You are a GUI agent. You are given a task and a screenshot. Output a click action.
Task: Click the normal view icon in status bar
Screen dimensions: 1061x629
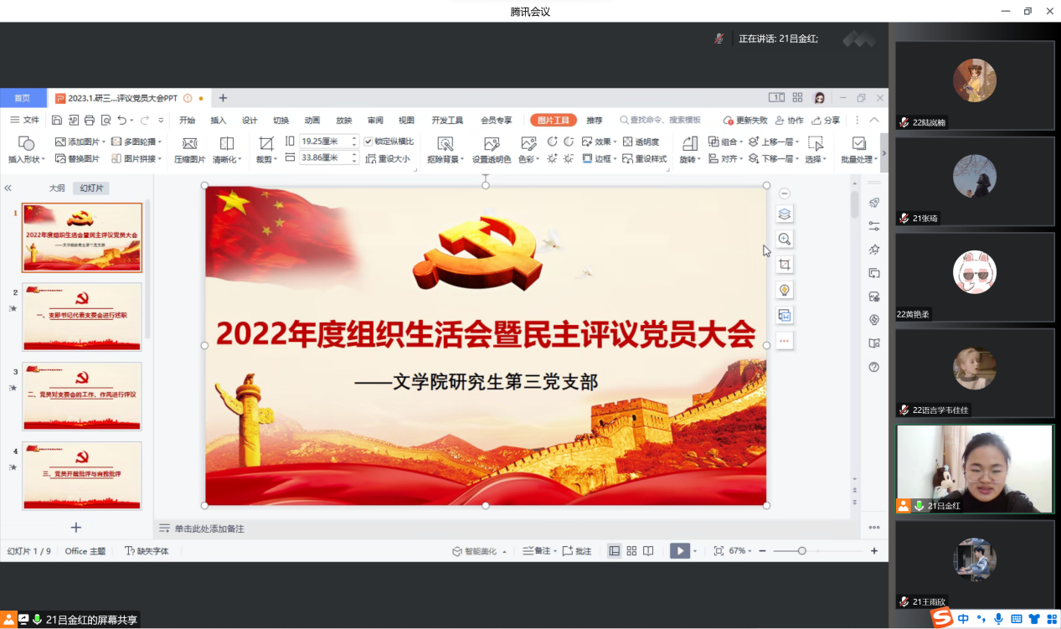click(615, 551)
